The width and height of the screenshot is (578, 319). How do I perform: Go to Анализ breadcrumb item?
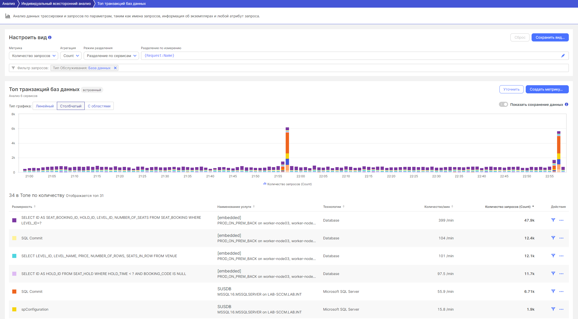(x=8, y=4)
